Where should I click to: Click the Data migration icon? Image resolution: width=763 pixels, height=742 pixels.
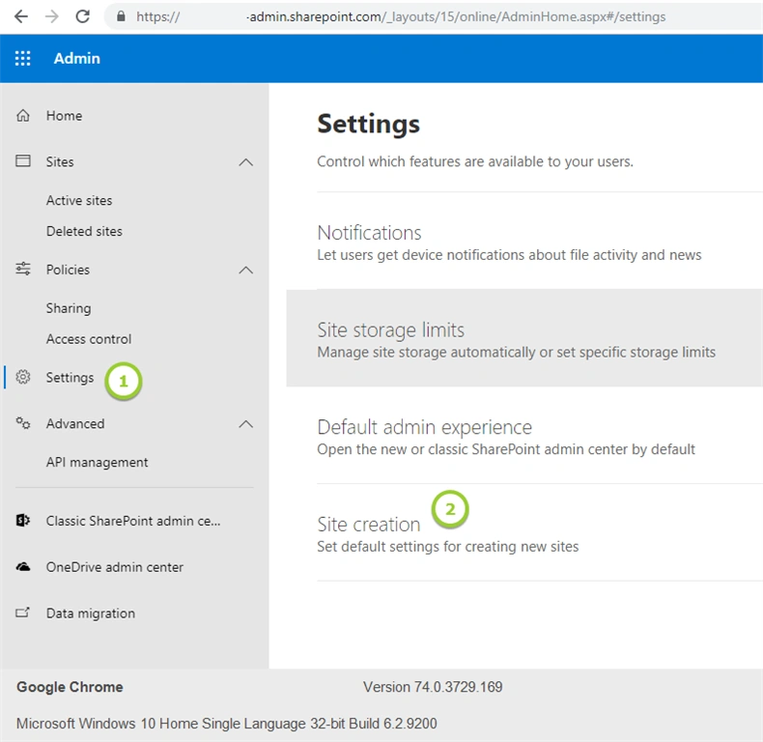(23, 613)
